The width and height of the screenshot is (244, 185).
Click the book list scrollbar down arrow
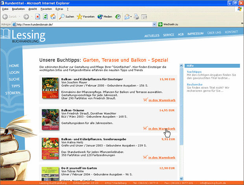[181, 178]
